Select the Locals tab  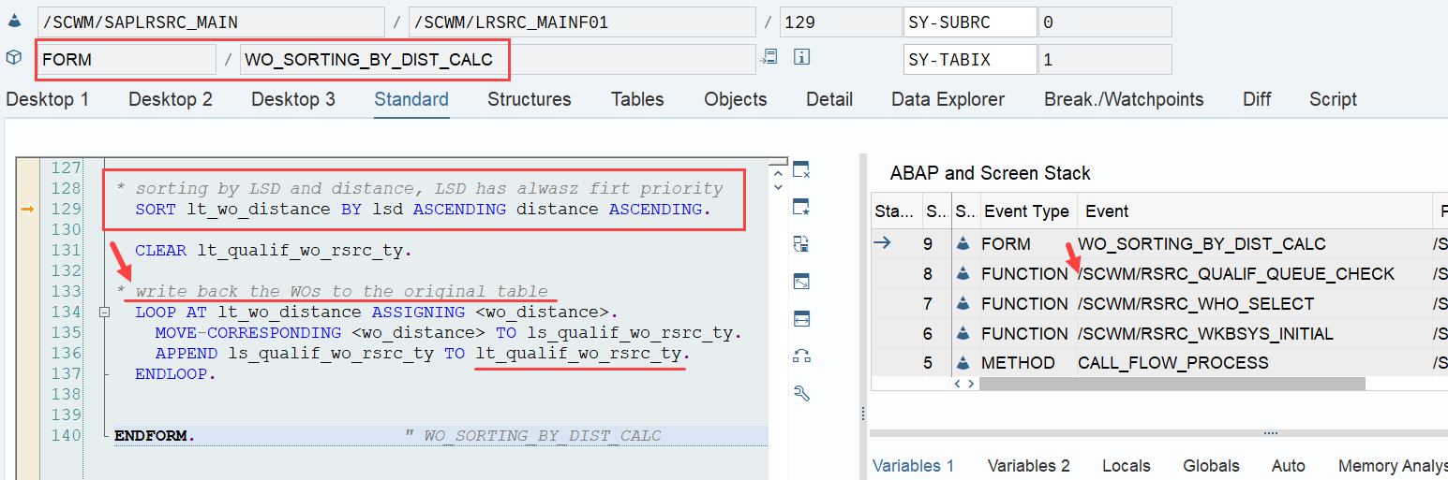click(x=1127, y=466)
